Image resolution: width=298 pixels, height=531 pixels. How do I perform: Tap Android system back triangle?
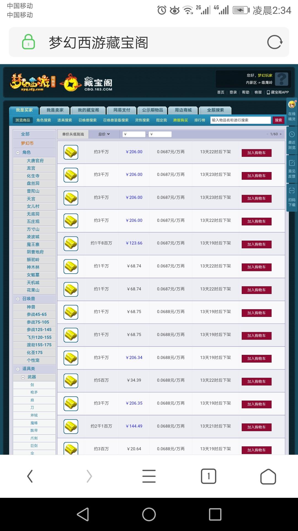coord(83,514)
